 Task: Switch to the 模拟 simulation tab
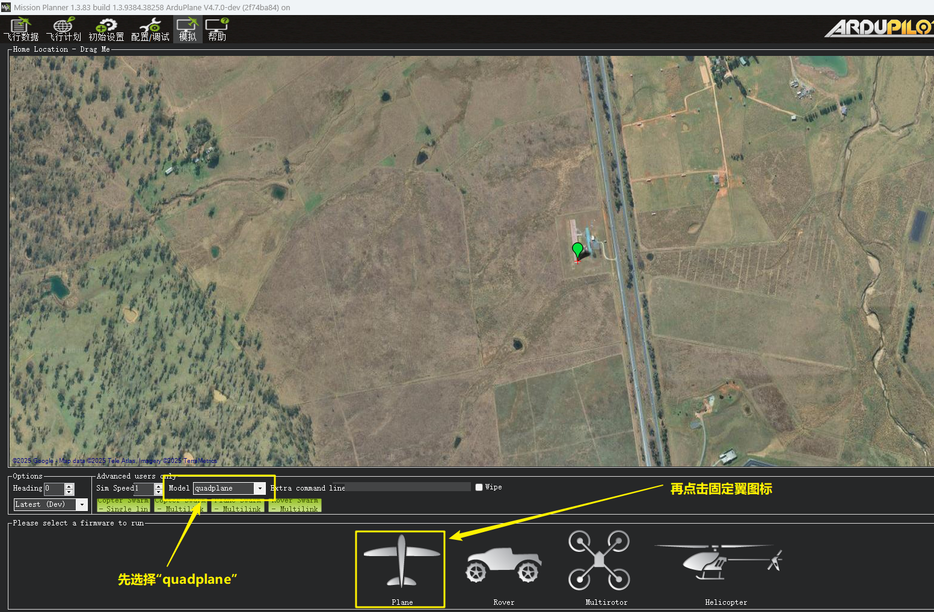[x=188, y=29]
